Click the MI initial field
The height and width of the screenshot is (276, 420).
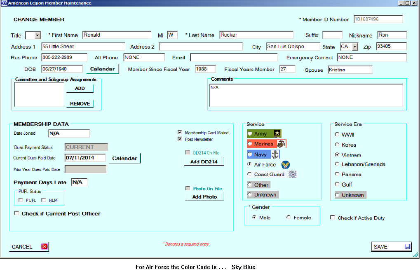click(172, 35)
